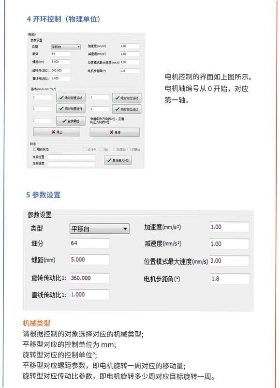Click the line starting 旋转型对应传动比参数
Viewport: 280px width, 388px height.
click(118, 376)
